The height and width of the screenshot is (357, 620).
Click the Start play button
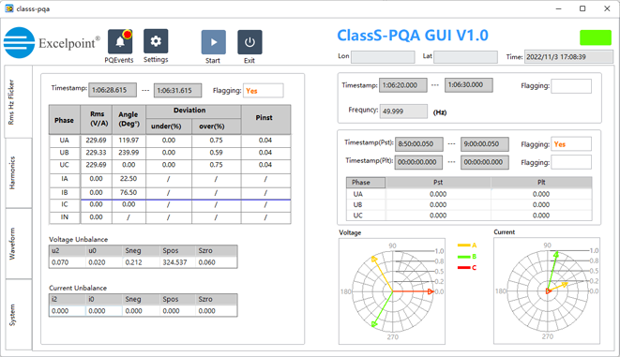214,42
